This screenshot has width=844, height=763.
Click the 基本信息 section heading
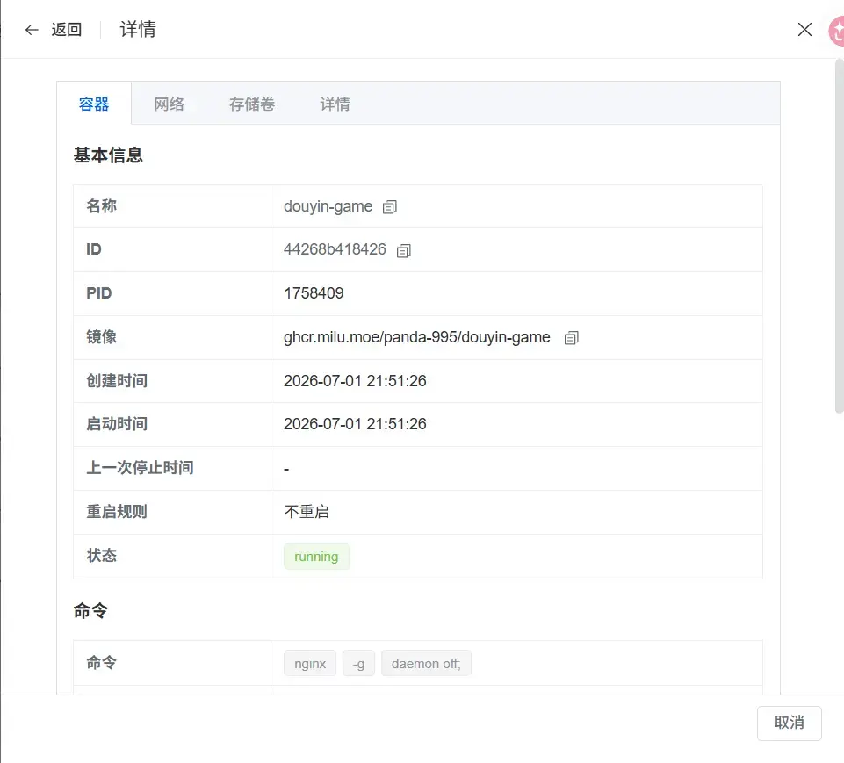click(108, 155)
